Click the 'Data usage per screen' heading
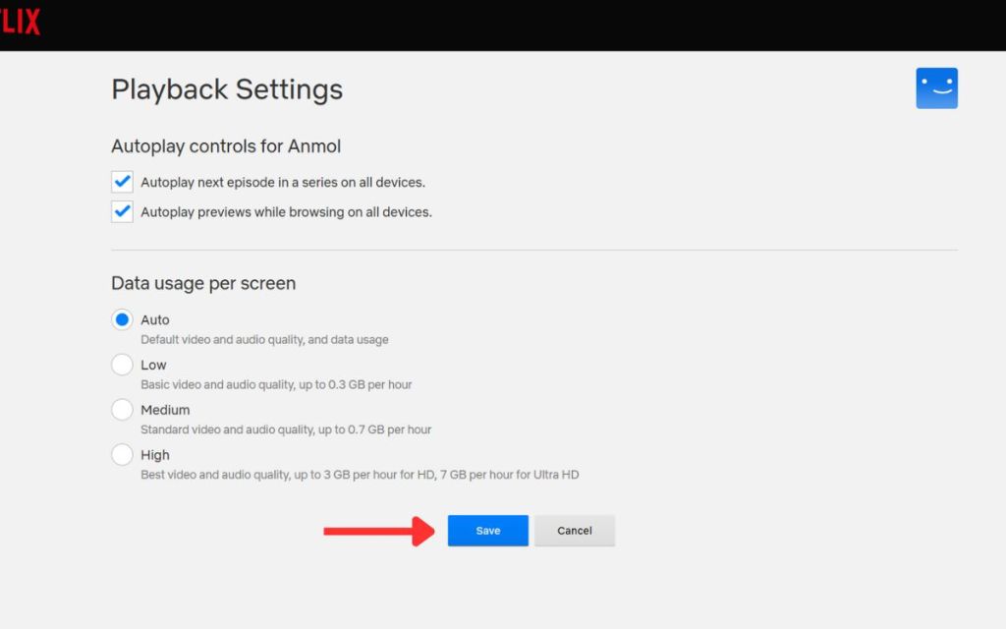 coord(203,283)
